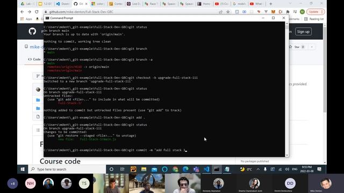Screen dimensions: 344x193
Task: Switch to the 'Lab -' Chrome tab
Action: [27, 4]
